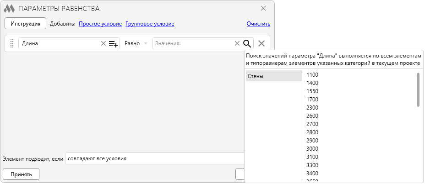The width and height of the screenshot is (425, 184).
Task: Pick value 2300 in values list
Action: [x=312, y=108]
